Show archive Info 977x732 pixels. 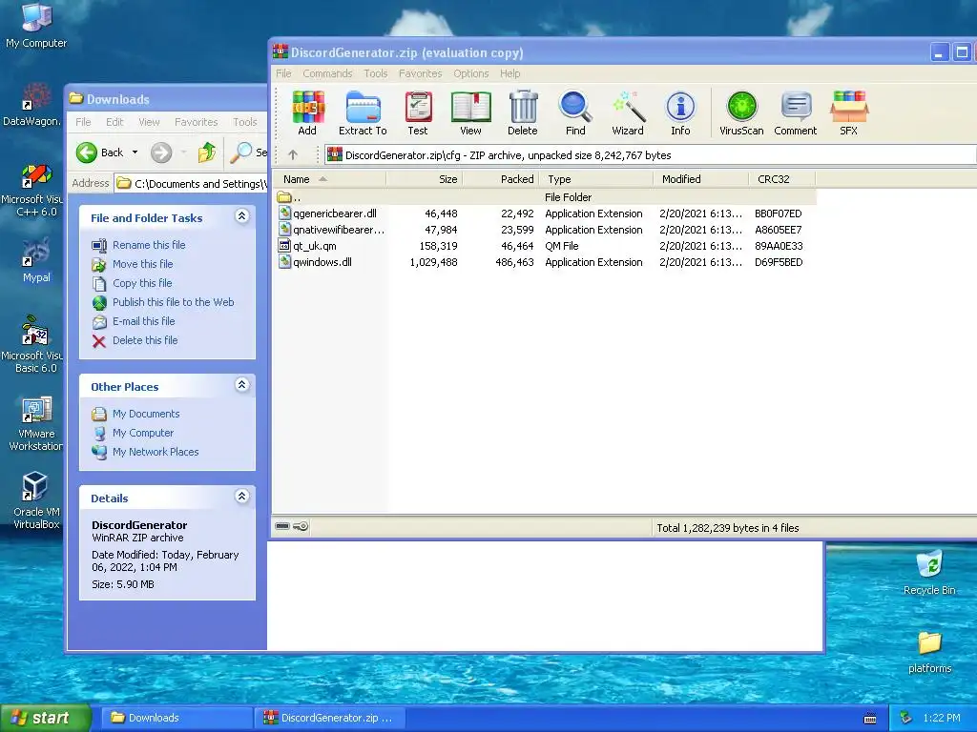pos(680,113)
